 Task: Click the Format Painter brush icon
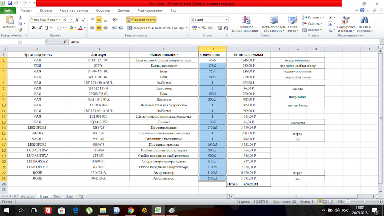20,30
